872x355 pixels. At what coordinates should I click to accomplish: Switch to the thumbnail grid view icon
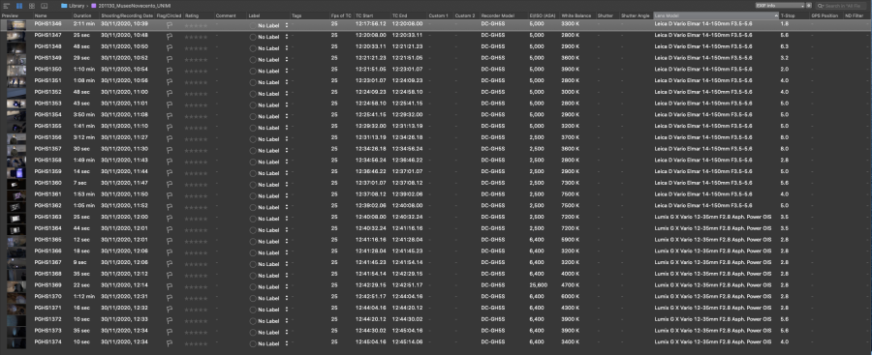coord(32,6)
